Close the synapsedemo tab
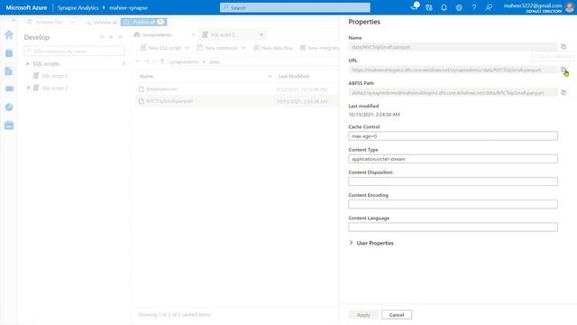Viewport: 577px width, 325px height. click(x=193, y=34)
